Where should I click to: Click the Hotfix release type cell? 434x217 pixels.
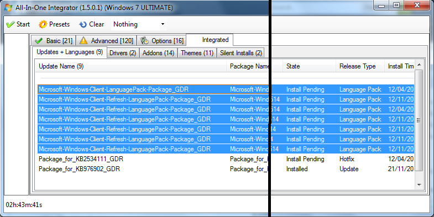[347, 159]
